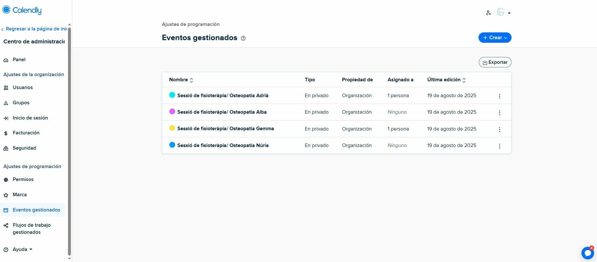
Task: Click the magenta color dot for Alba event
Action: coord(172,111)
